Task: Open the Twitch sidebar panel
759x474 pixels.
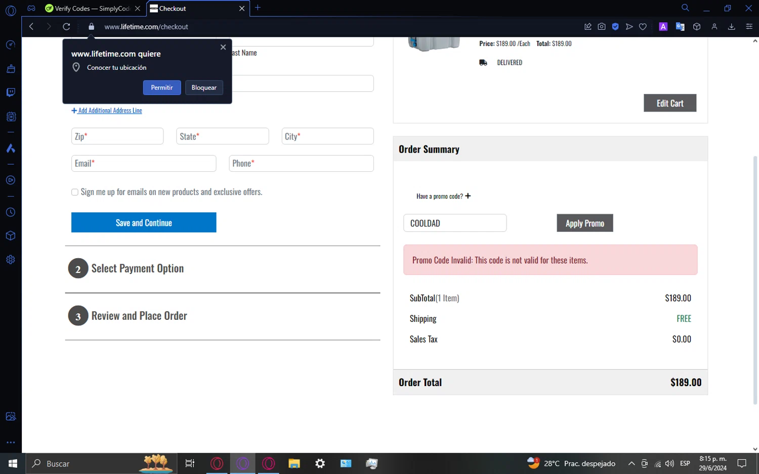Action: (x=11, y=92)
